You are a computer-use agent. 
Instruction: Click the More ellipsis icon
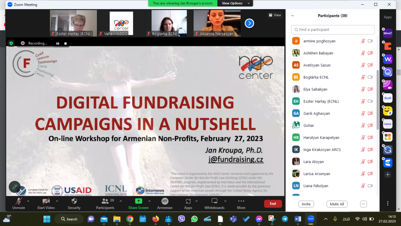[x=241, y=201]
